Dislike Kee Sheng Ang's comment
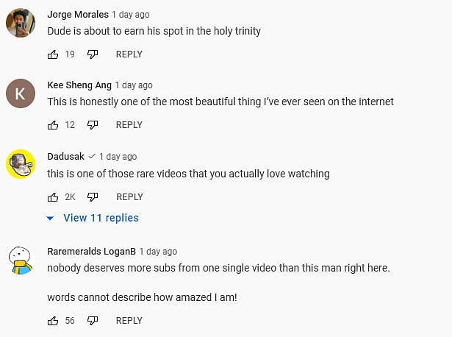The height and width of the screenshot is (337, 452). click(93, 125)
